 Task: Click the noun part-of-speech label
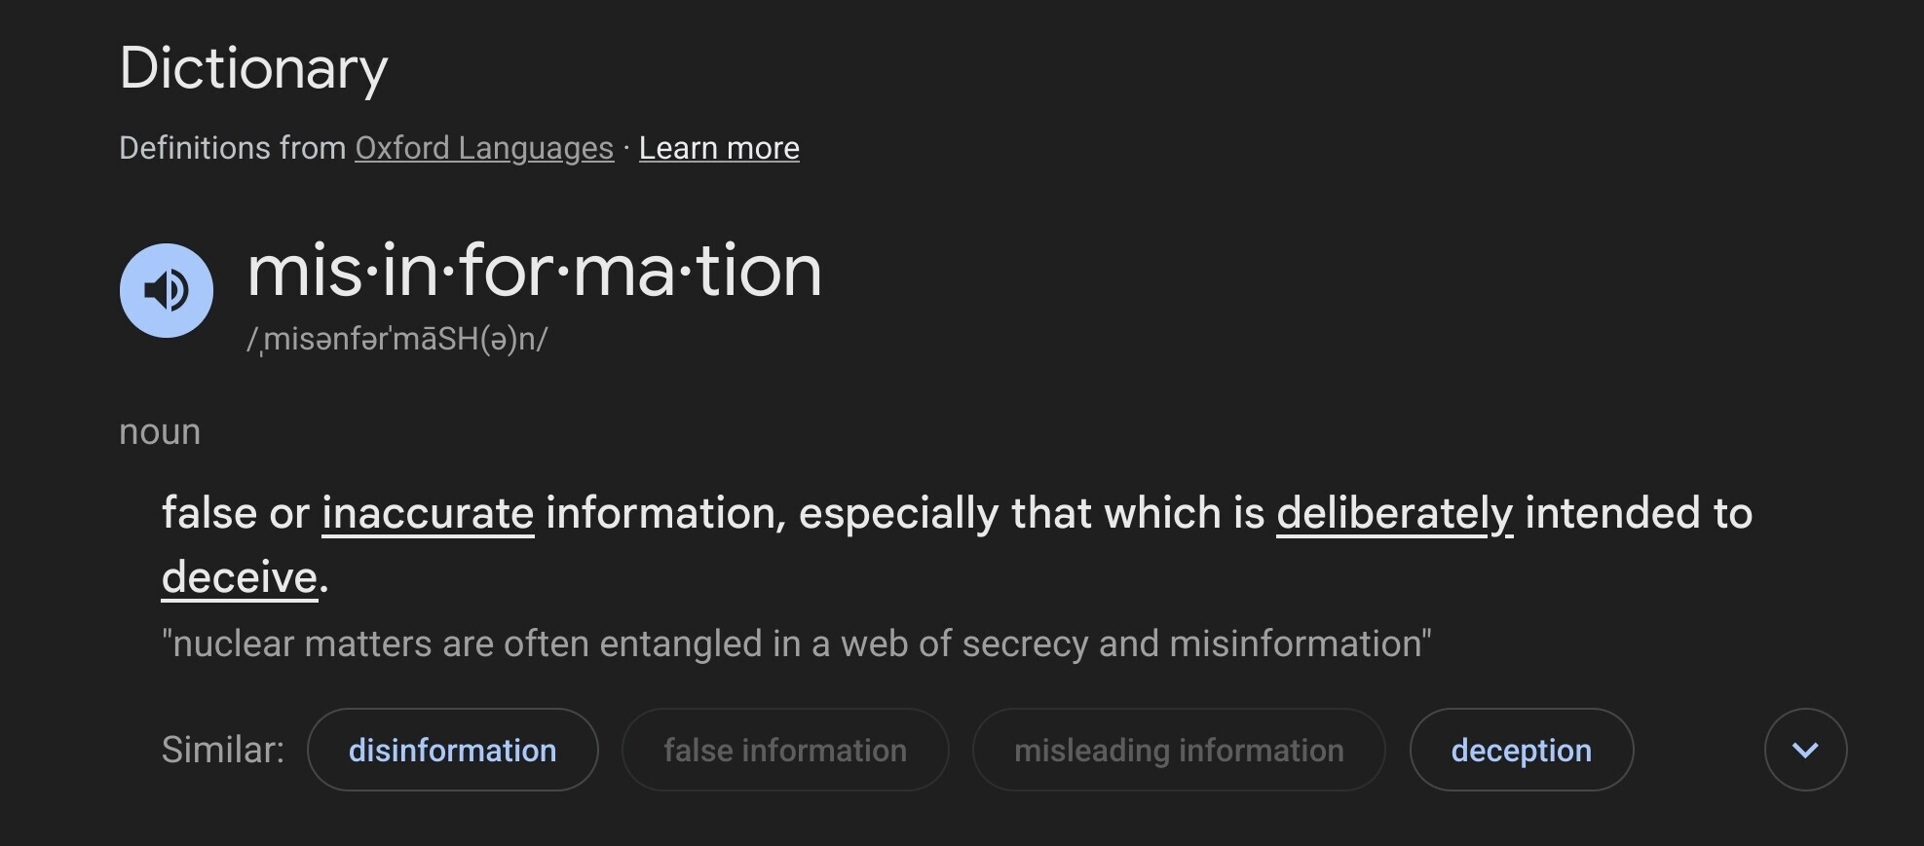pos(160,431)
